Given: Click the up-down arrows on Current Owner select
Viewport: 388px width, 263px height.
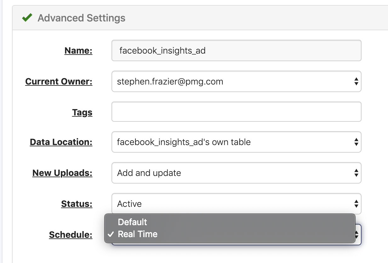Looking at the screenshot, I should [356, 82].
